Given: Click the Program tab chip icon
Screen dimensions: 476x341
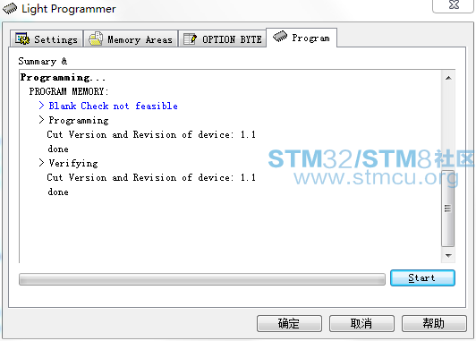Looking at the screenshot, I should pyautogui.click(x=280, y=37).
